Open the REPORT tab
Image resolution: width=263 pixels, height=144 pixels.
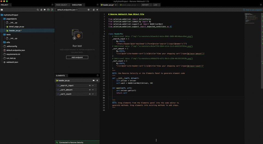pos(145,5)
